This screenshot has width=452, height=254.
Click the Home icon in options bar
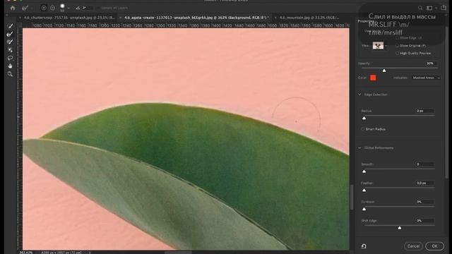[x=13, y=8]
